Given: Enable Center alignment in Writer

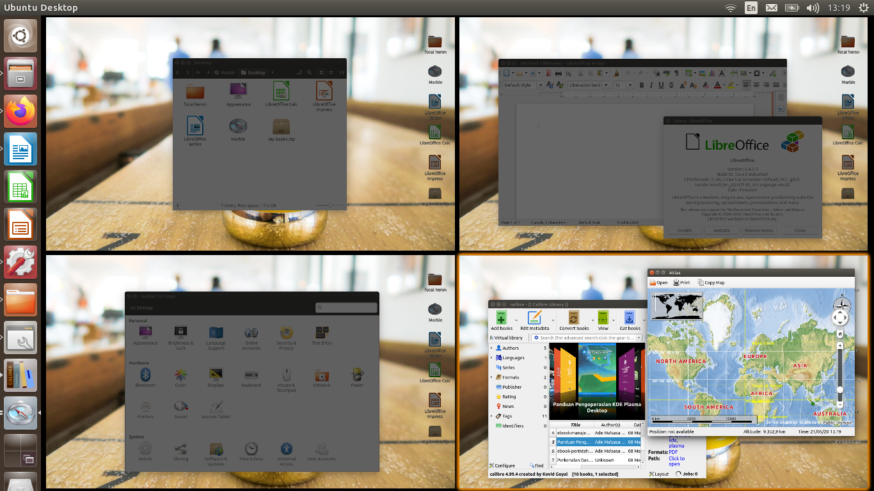Looking at the screenshot, I should pos(756,85).
